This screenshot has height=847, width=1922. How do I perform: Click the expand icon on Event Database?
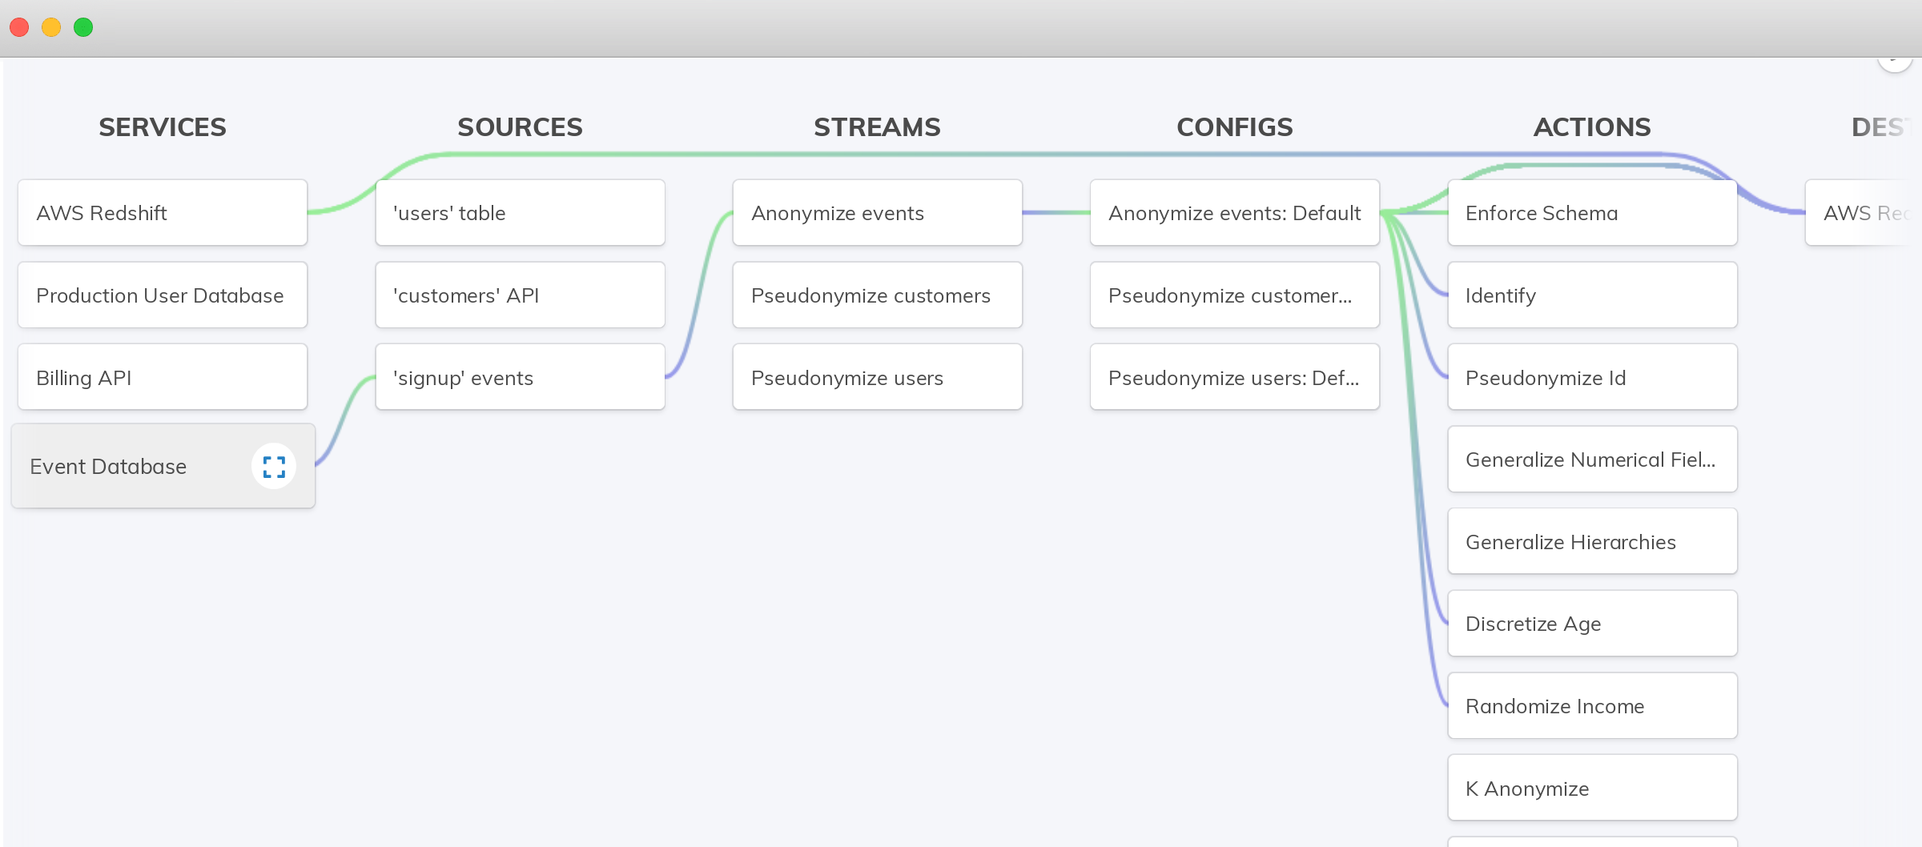click(274, 467)
